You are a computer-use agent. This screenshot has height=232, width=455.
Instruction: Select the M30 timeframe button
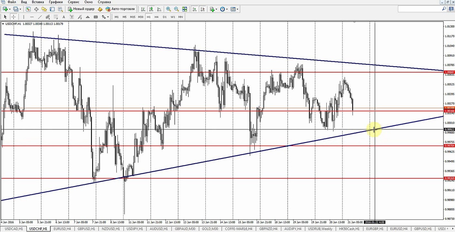click(x=141, y=17)
